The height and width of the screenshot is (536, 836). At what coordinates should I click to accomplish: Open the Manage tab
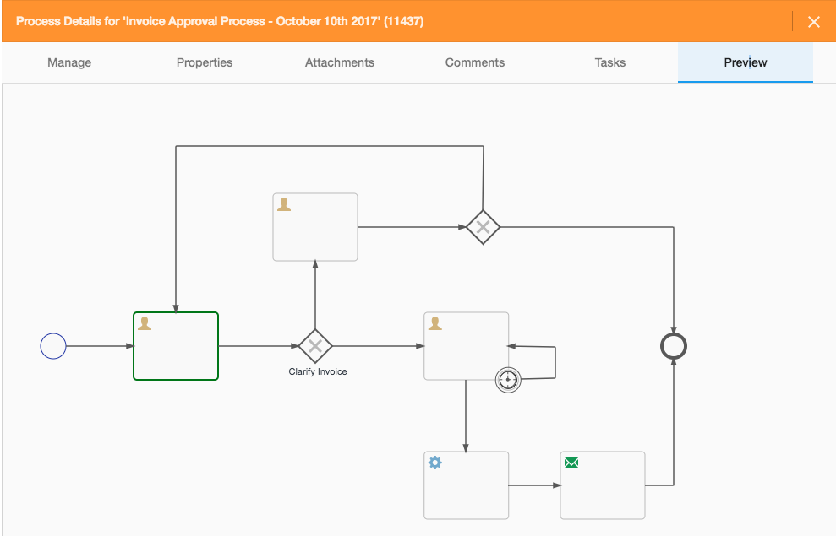coord(69,62)
